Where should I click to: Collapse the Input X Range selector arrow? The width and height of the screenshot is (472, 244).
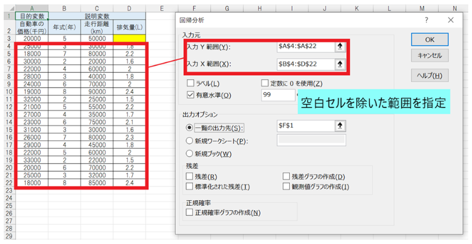(x=340, y=64)
